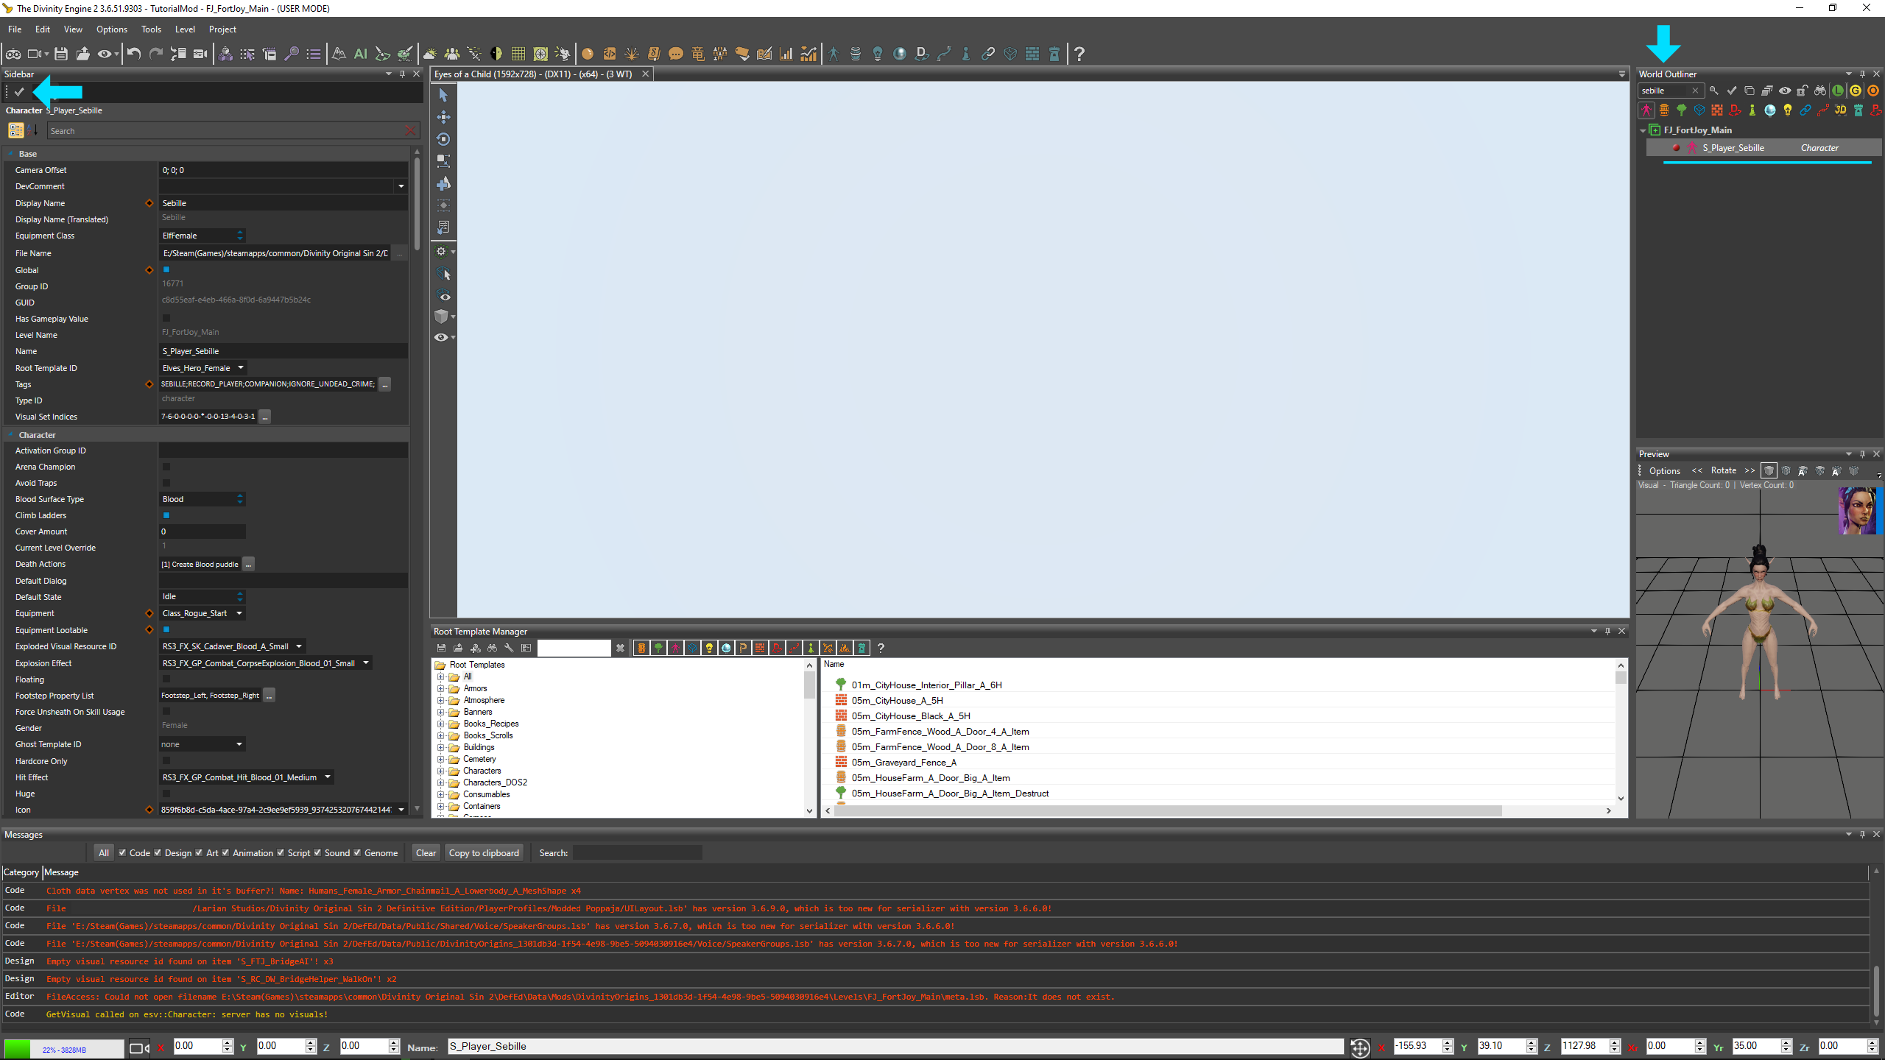Viewport: 1885px width, 1060px height.
Task: Open the Level menu
Action: coord(185,29)
